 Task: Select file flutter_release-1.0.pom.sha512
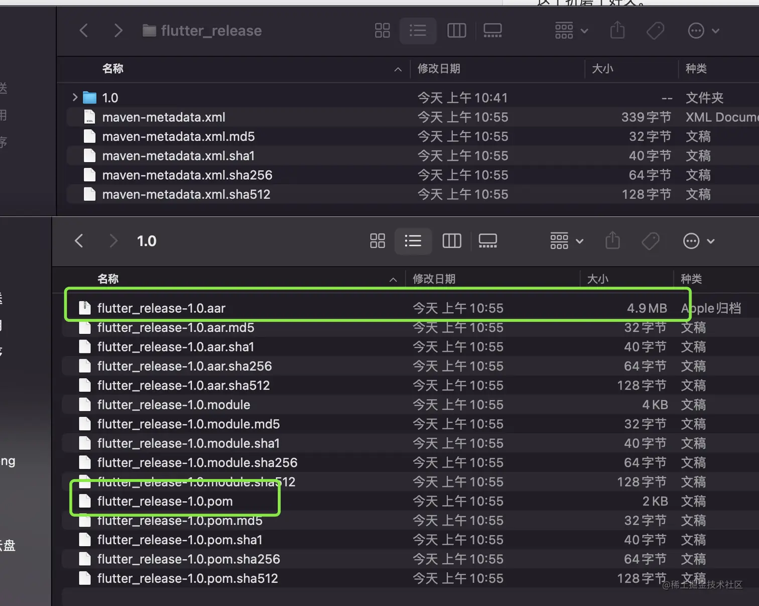point(188,578)
